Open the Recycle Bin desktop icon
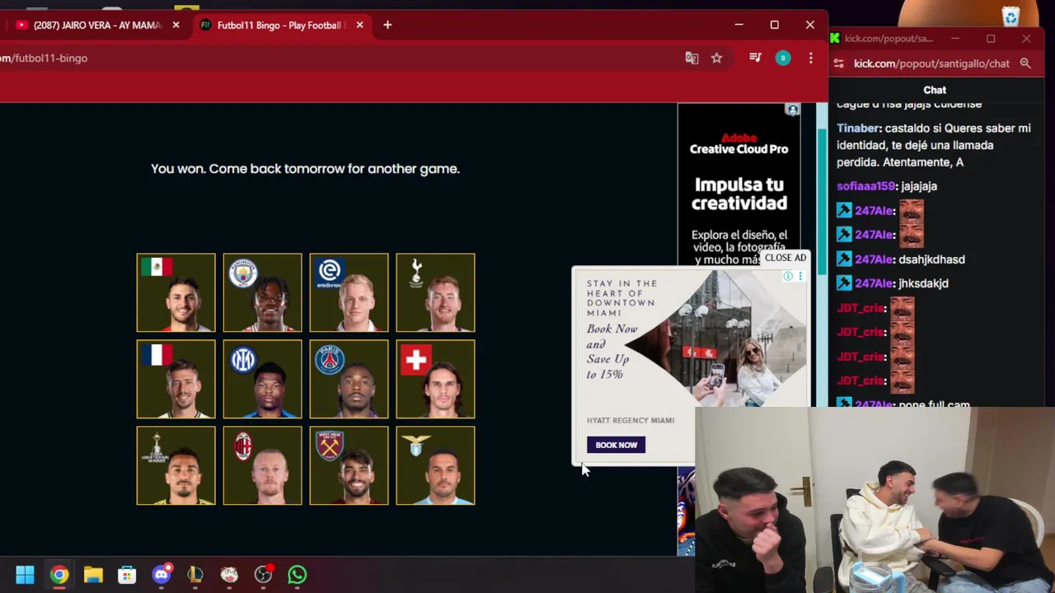Screen dimensions: 1055x593 click(1011, 16)
